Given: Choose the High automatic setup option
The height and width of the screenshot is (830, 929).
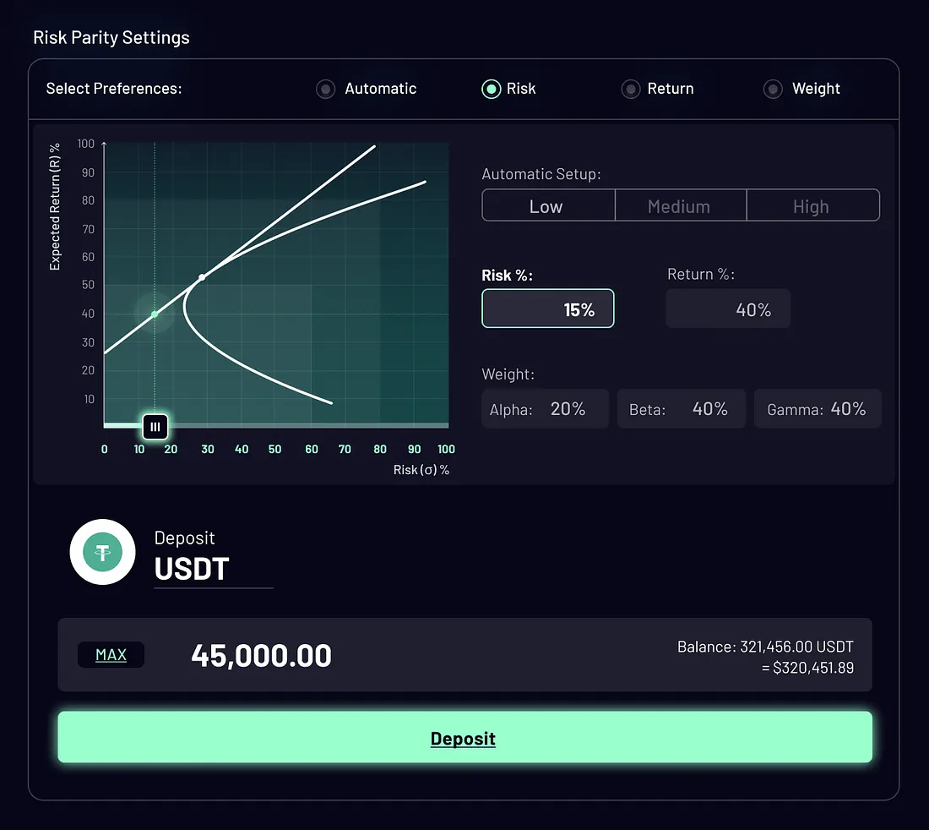Looking at the screenshot, I should [812, 206].
